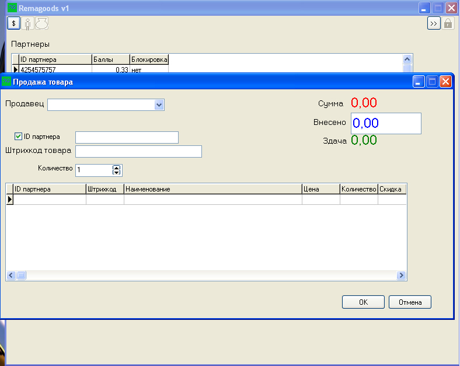460x366 pixels.
Task: Click the person icon in the toolbar
Action: (27, 24)
